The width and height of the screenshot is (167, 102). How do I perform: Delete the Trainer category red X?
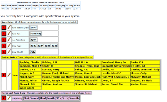4,75
